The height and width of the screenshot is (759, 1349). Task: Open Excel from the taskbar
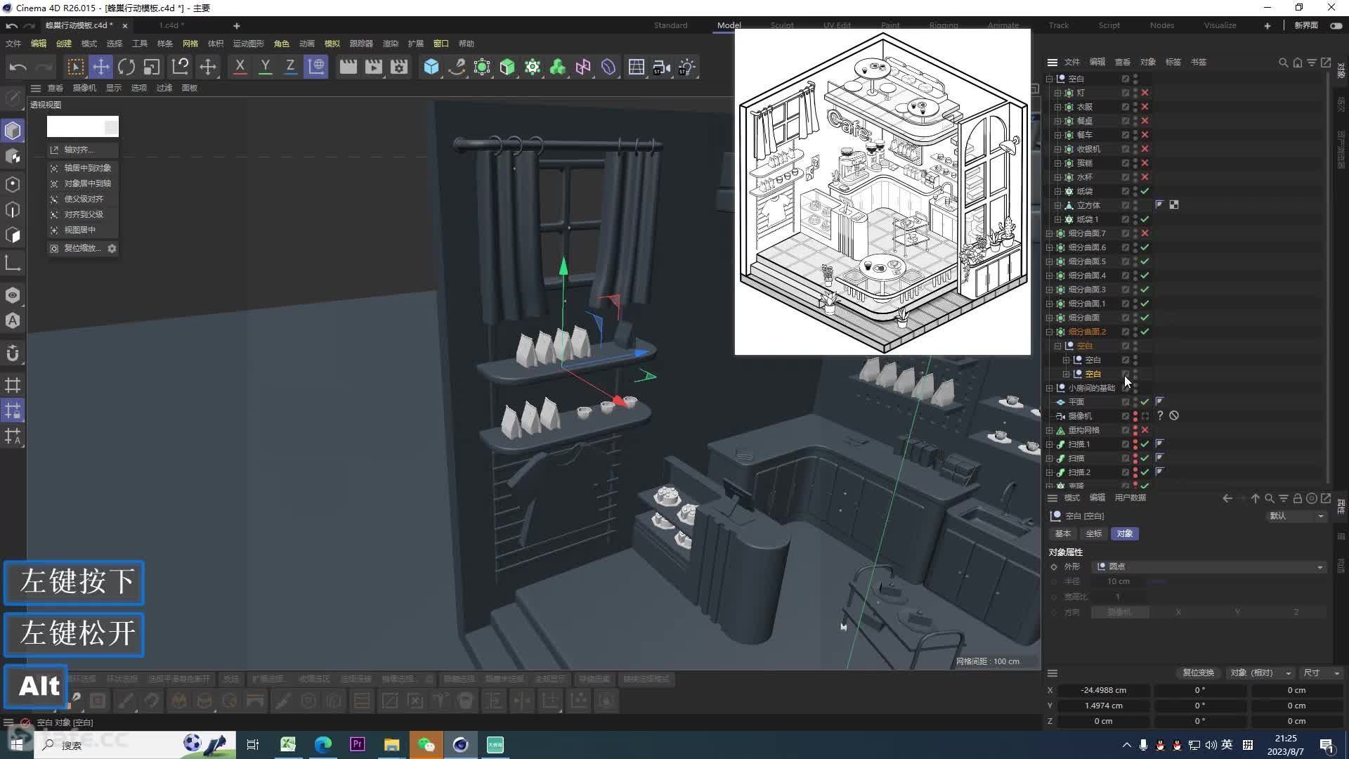pos(288,744)
